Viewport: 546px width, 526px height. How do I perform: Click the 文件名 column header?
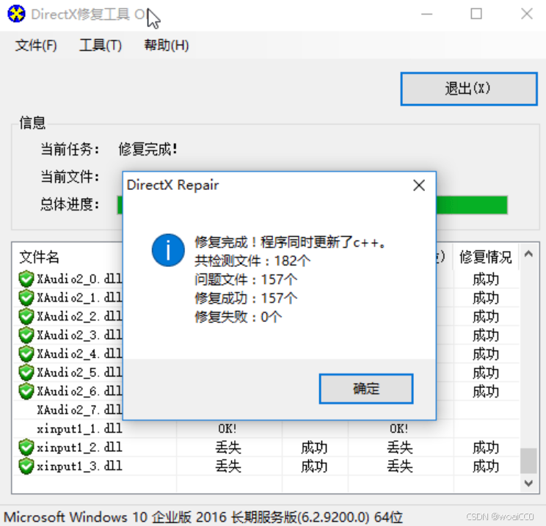[x=39, y=257]
